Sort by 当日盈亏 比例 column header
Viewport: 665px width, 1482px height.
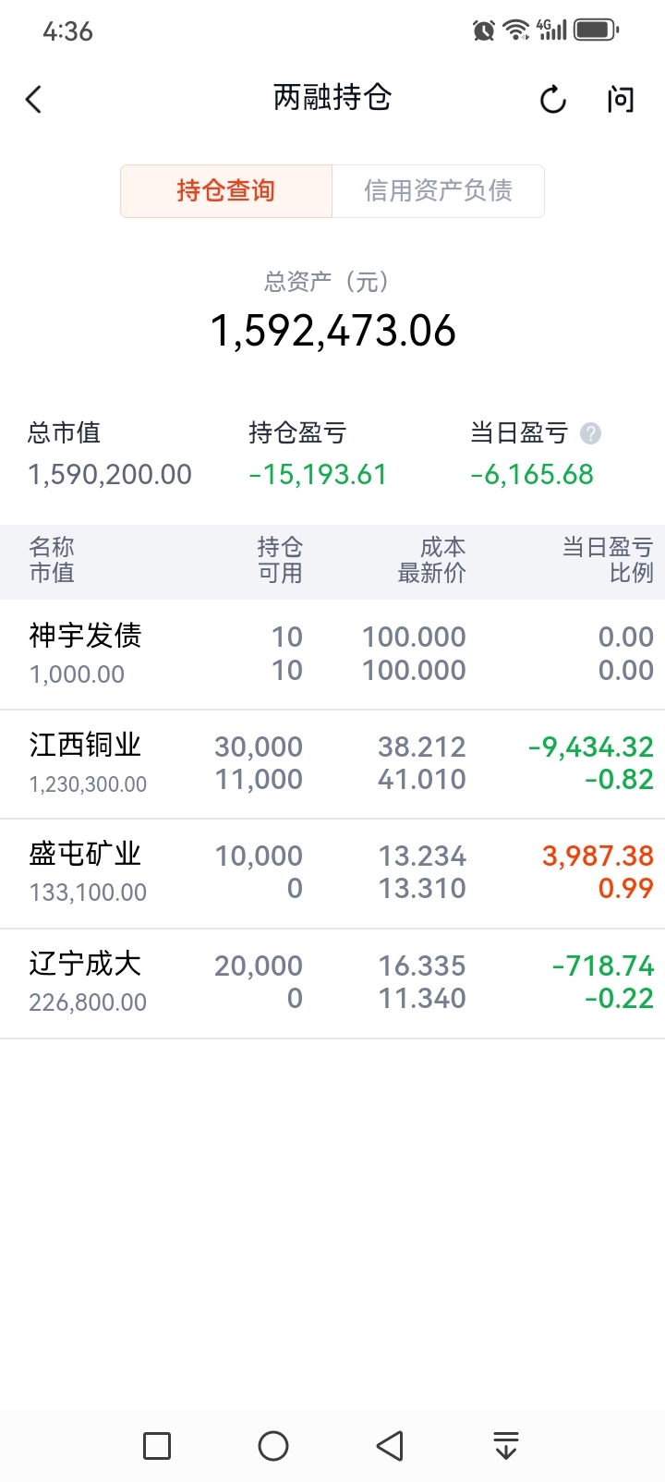[608, 560]
